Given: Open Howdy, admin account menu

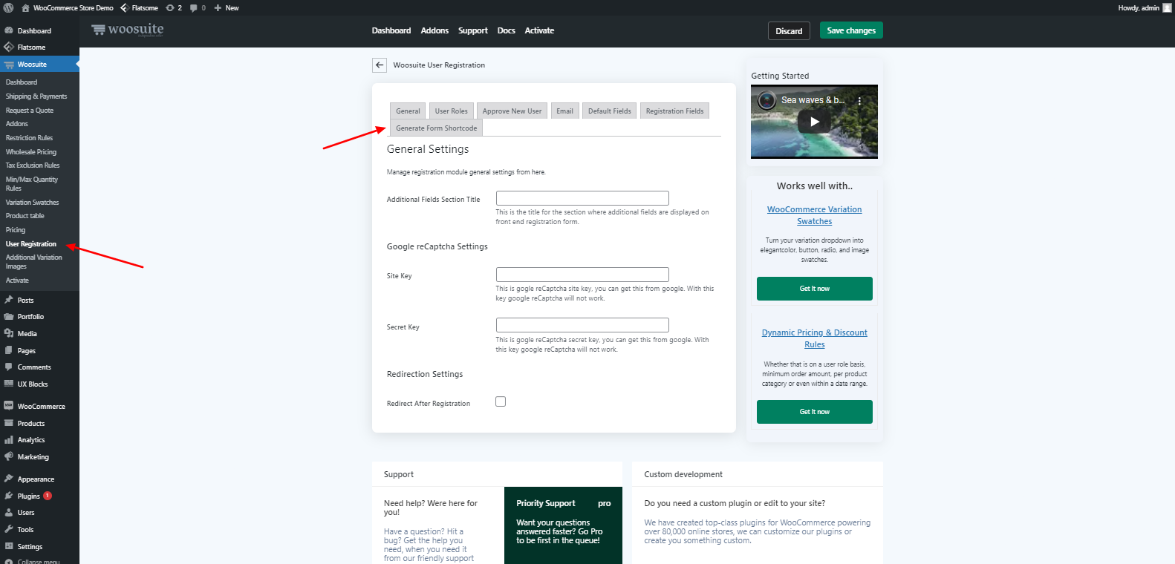Looking at the screenshot, I should click(x=1145, y=7).
